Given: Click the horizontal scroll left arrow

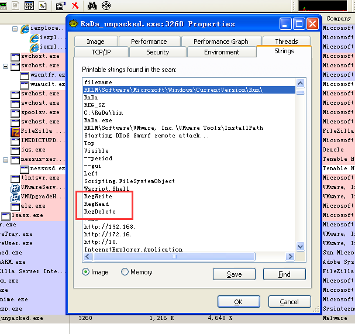Looking at the screenshot, I should [88, 257].
